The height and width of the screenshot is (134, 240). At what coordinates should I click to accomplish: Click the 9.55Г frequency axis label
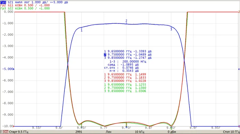coord(36,128)
